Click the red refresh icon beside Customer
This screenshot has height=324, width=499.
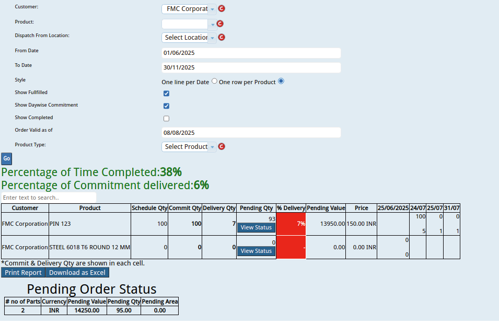(222, 9)
